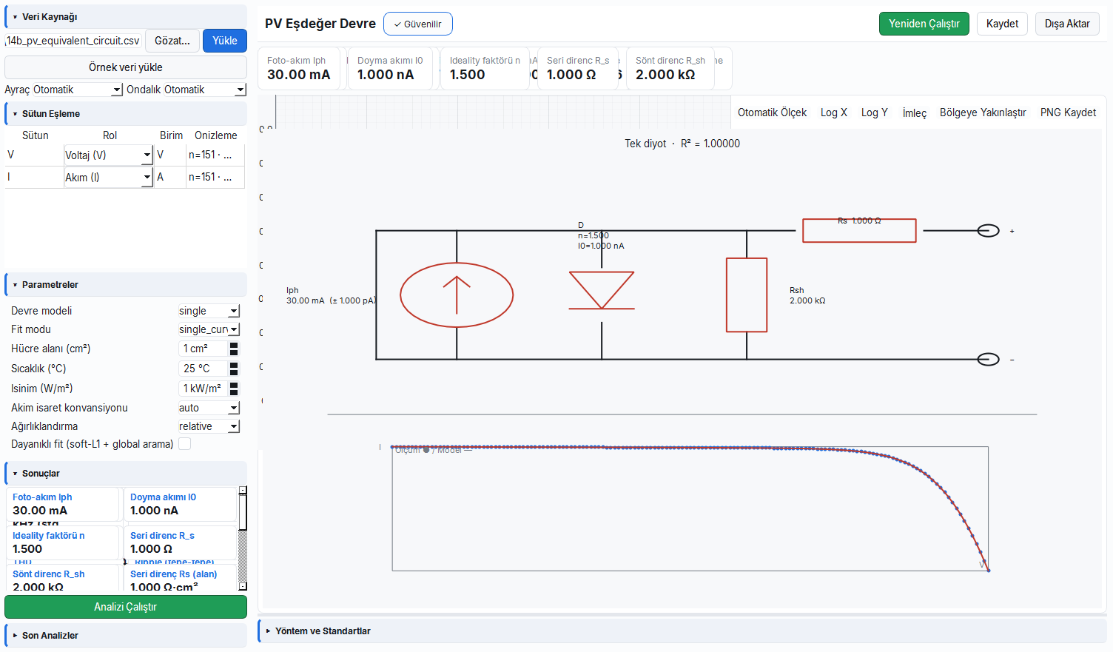
Task: Open the Devre modeli dropdown
Action: tap(209, 311)
